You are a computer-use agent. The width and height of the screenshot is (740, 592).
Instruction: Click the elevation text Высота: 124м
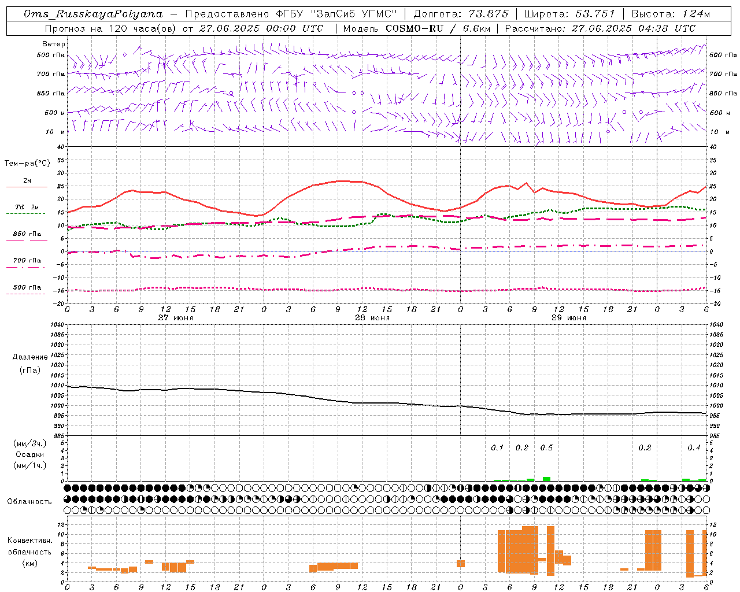click(671, 14)
